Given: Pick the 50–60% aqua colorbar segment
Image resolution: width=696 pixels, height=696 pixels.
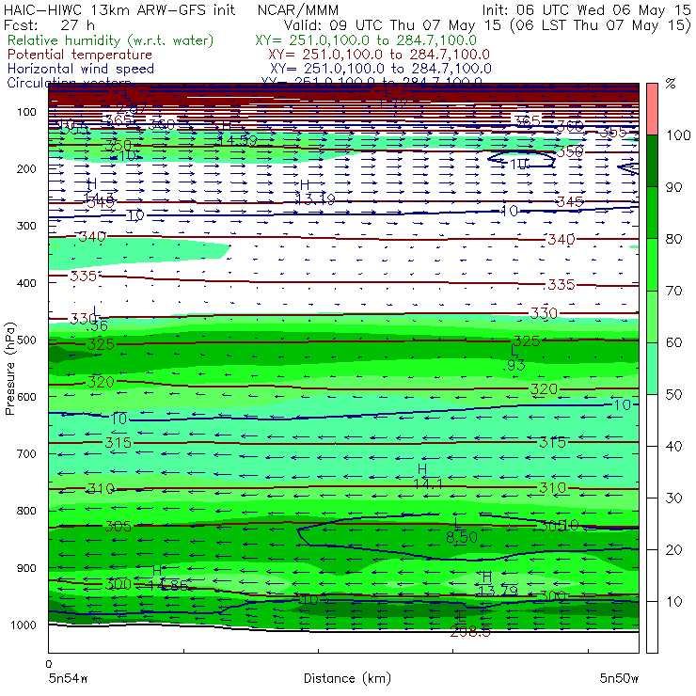Looking at the screenshot, I should click(652, 369).
